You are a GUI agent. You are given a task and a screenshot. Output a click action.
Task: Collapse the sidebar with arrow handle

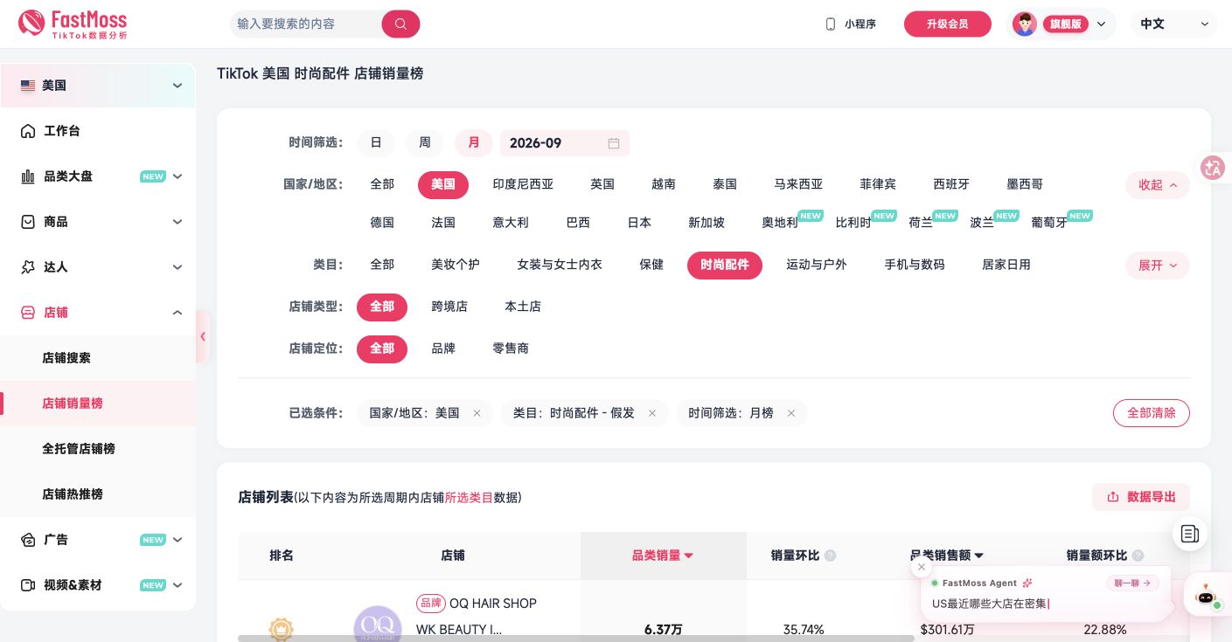point(203,336)
